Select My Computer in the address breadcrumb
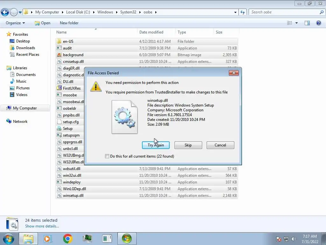Screen dimensions: 326x245 click(47, 12)
